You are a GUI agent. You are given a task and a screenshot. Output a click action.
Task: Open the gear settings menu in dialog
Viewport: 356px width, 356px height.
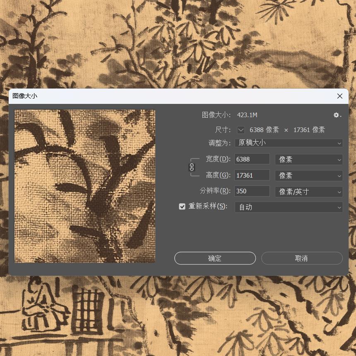click(337, 115)
